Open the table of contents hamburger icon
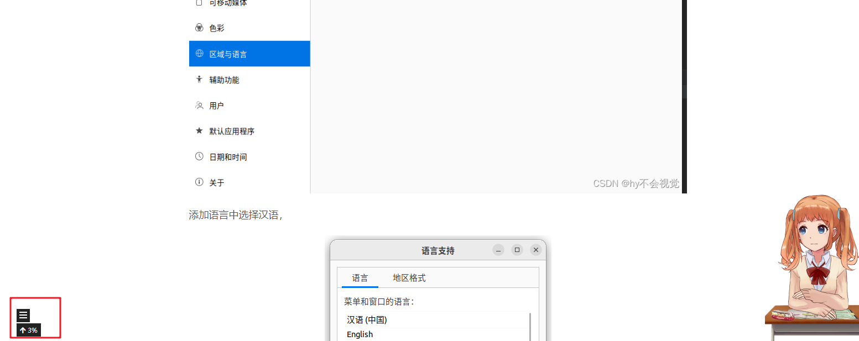 pyautogui.click(x=23, y=316)
